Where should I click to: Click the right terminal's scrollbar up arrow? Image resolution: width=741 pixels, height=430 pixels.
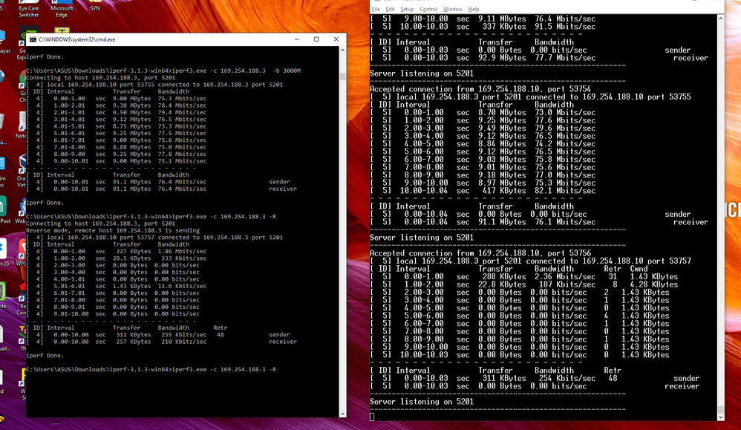[720, 19]
